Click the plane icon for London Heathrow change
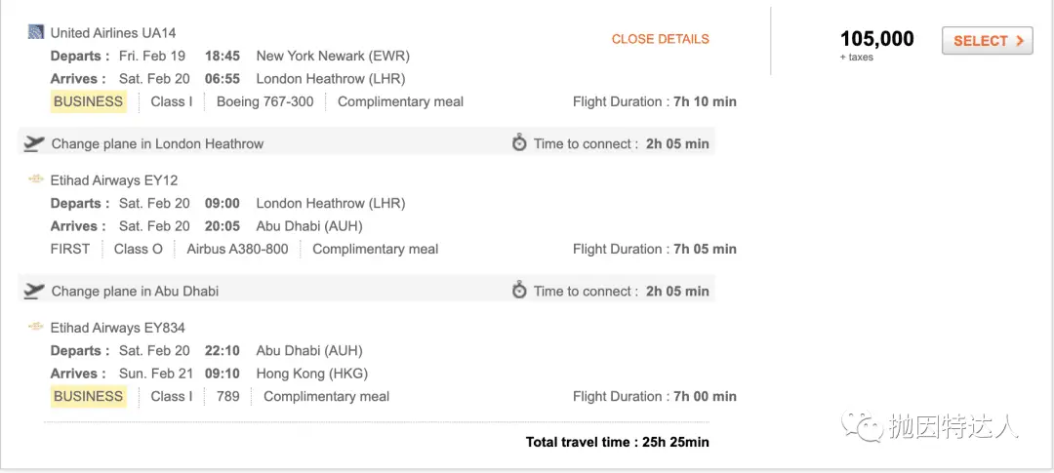The height and width of the screenshot is (473, 1054). pos(33,143)
